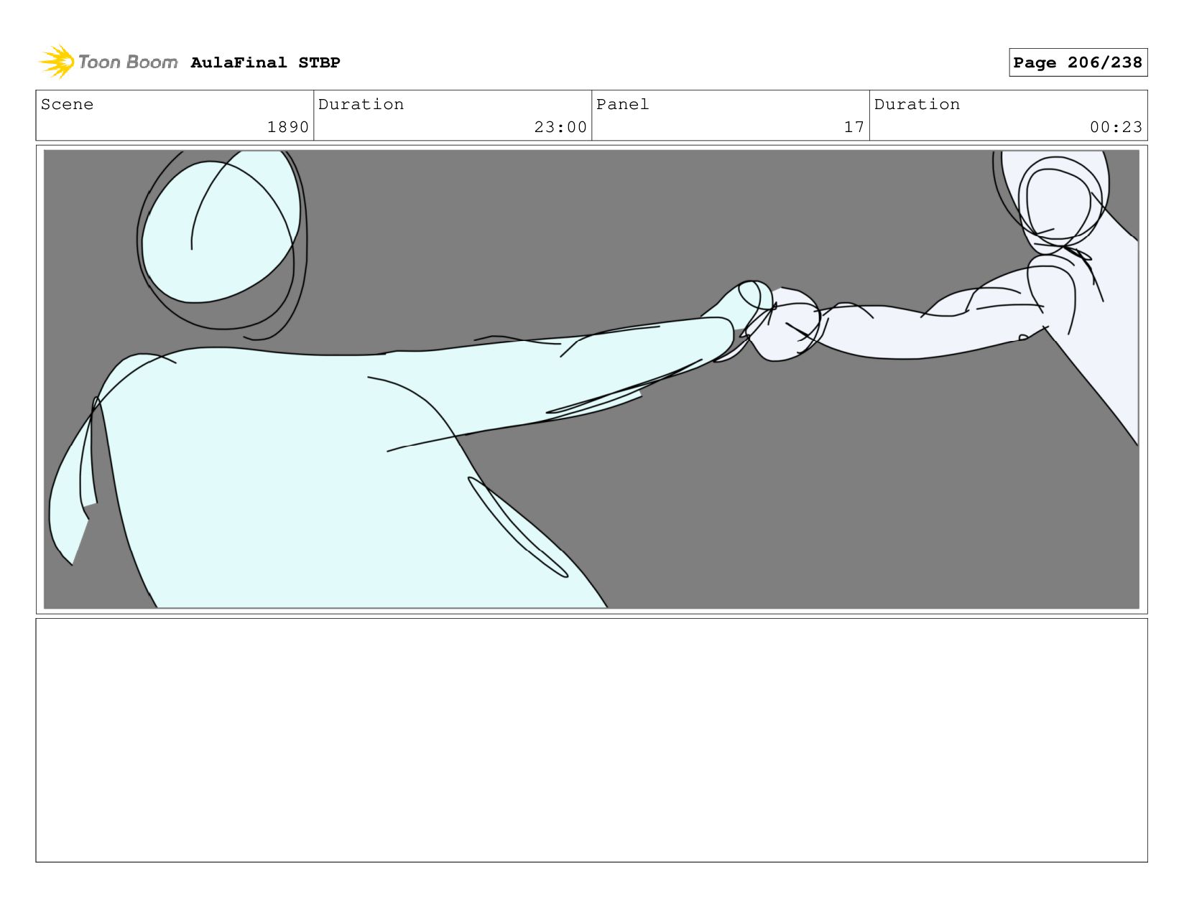1184x916 pixels.
Task: Select the scene number 1890
Action: 288,127
